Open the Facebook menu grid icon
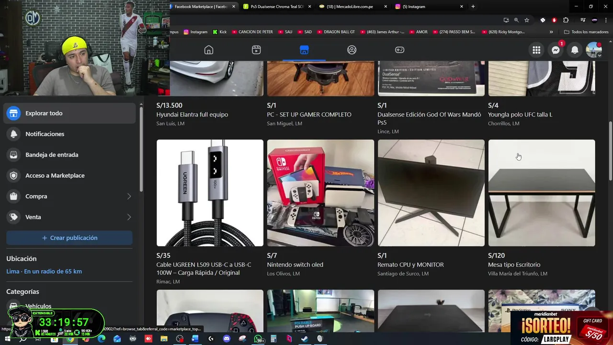Screen dimensions: 613x345 pos(536,50)
